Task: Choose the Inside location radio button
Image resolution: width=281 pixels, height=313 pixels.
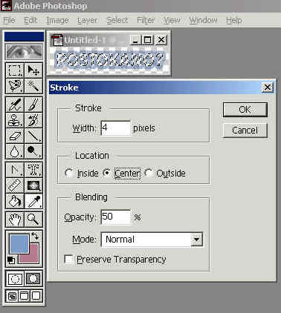Action: (68, 173)
